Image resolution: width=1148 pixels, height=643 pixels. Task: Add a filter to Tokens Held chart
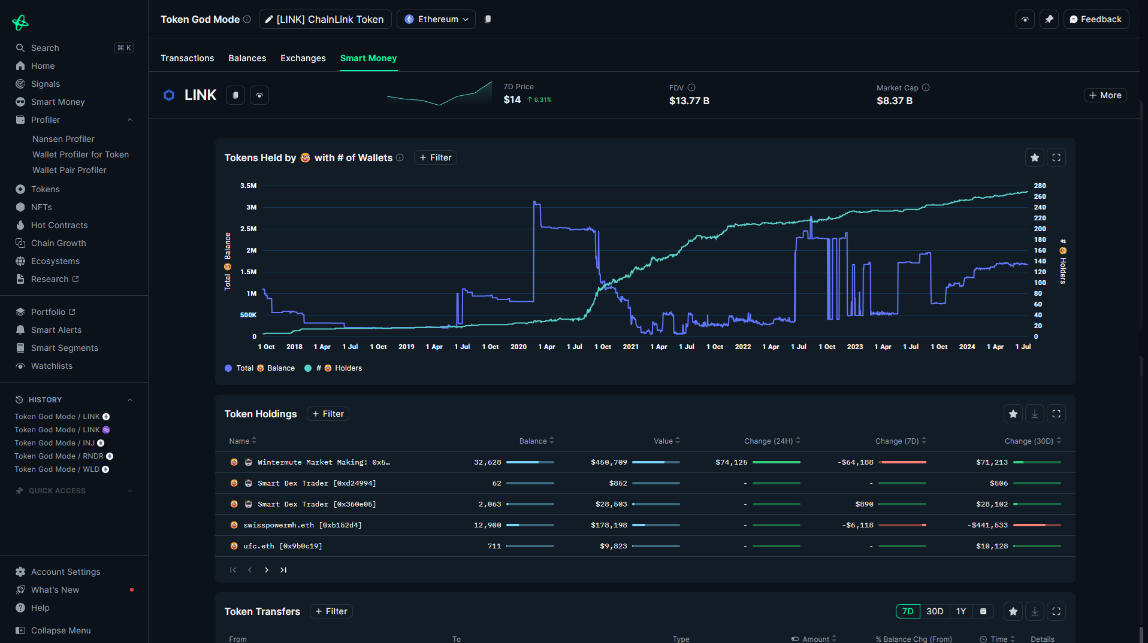(436, 157)
